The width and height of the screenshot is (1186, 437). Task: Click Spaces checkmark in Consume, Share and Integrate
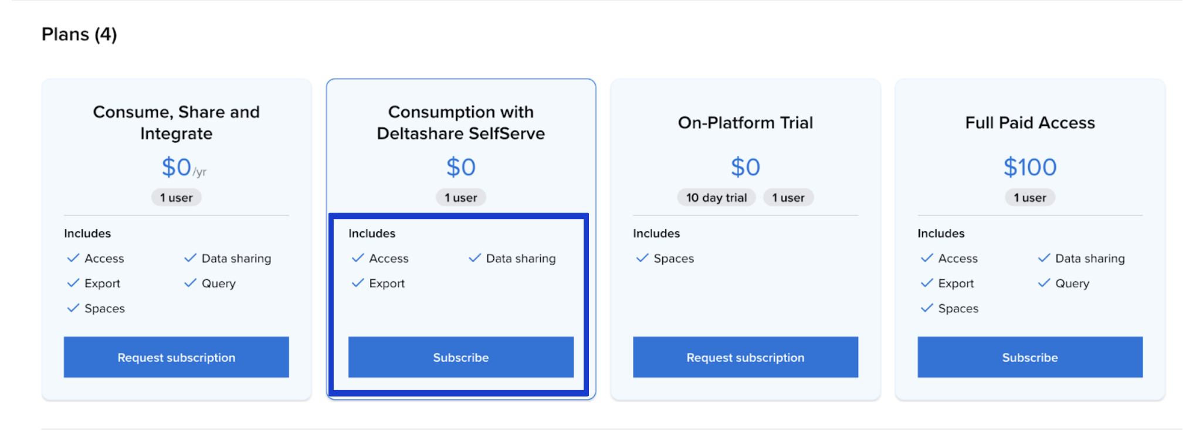[73, 308]
